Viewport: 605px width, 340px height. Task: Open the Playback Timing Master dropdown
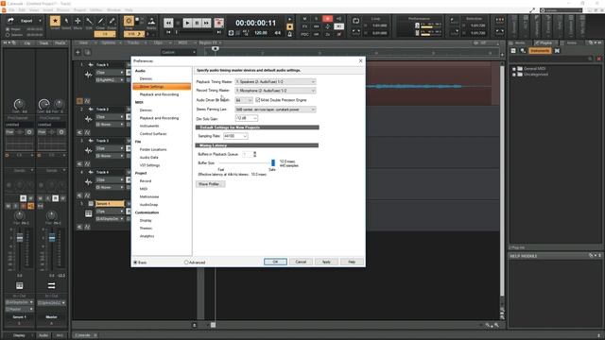[275, 82]
